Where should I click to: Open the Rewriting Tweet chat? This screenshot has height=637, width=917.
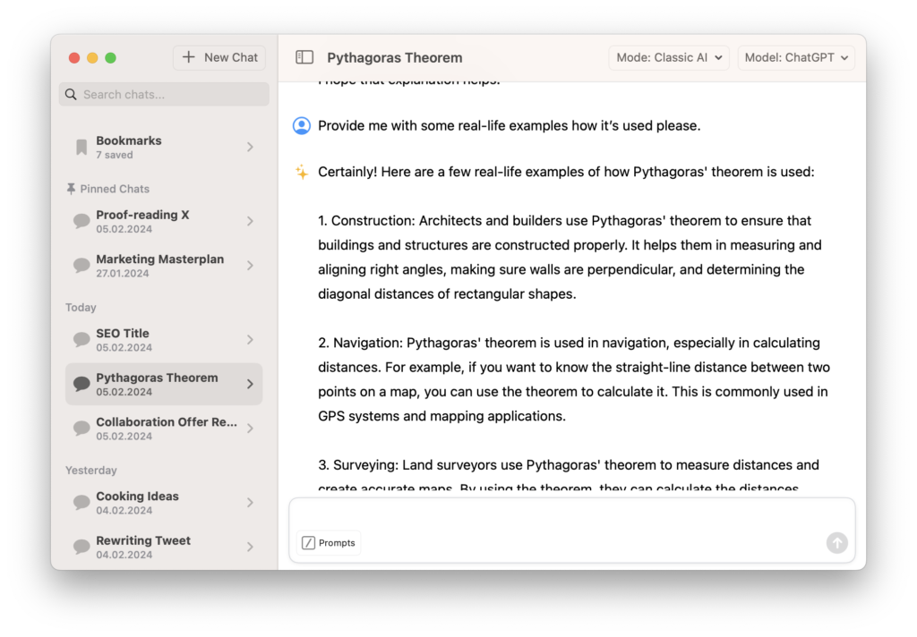pos(164,547)
